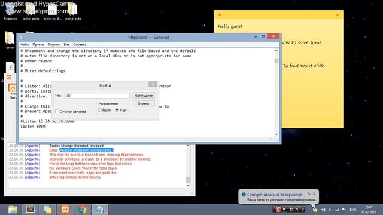Open the parse_auto desktop folder

click(x=73, y=11)
